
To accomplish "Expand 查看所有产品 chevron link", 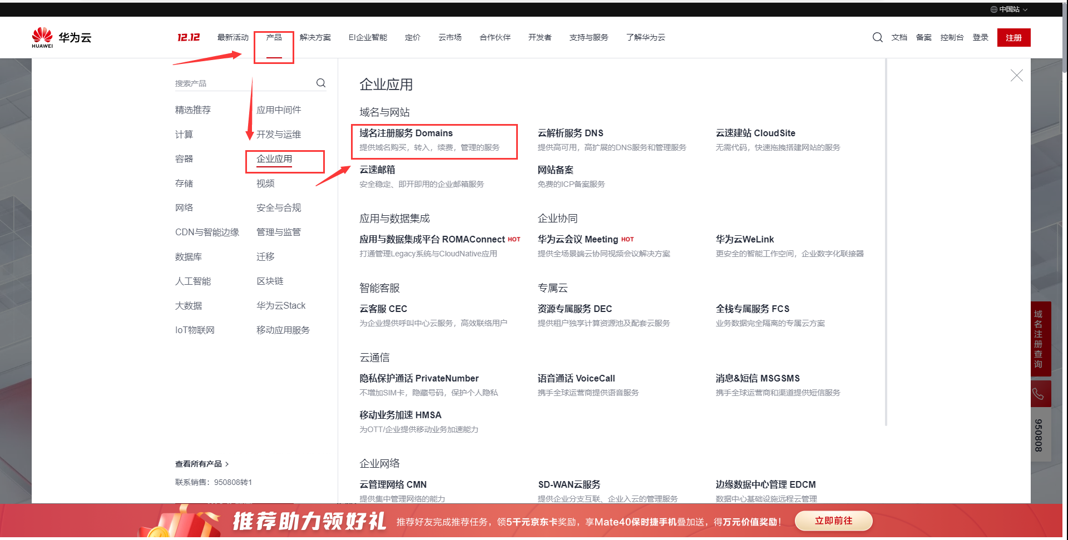I will [202, 464].
